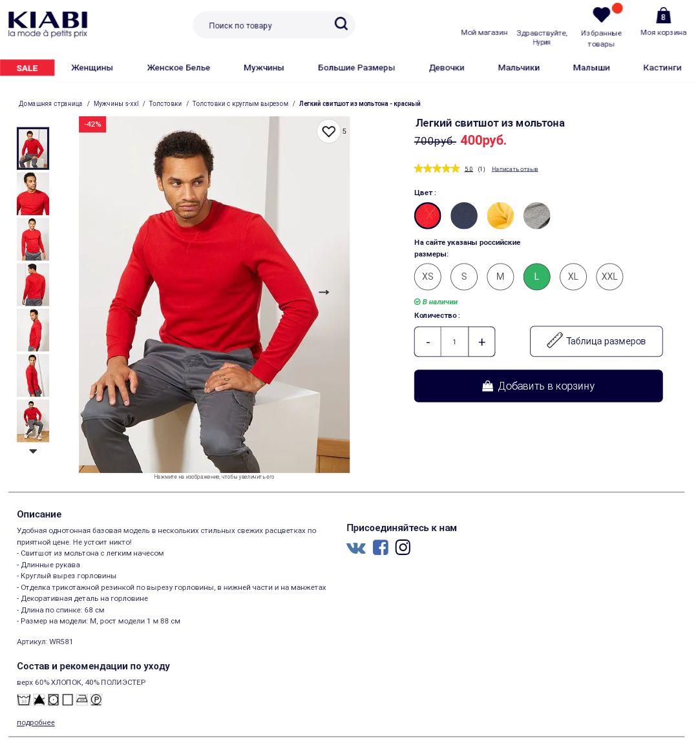Show next product photo with right arrow
Image resolution: width=698 pixels, height=743 pixels.
click(324, 293)
